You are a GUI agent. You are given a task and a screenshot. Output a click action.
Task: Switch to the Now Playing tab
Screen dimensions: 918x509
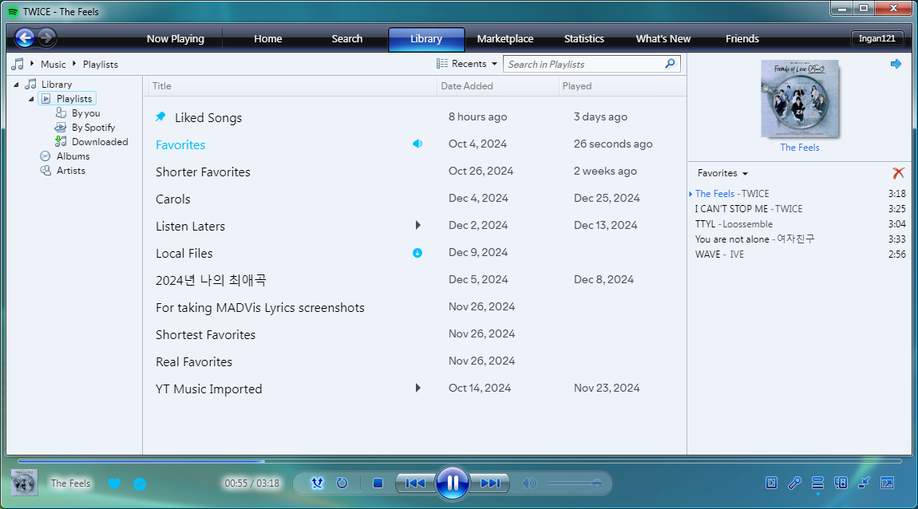(175, 38)
